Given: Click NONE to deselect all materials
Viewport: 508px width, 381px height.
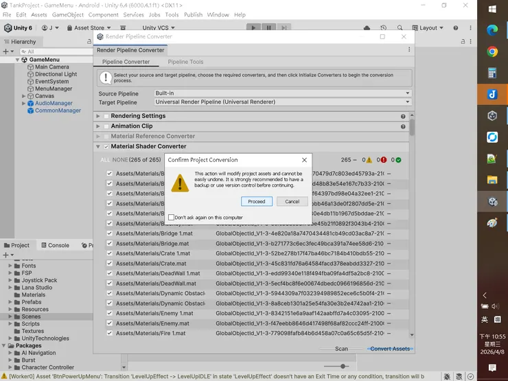Looking at the screenshot, I should [120, 160].
